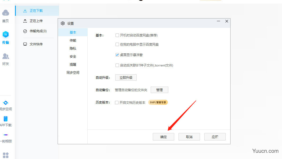Open the app grid icon at sidebar bottom
This screenshot has width=282, height=159.
coord(6,155)
